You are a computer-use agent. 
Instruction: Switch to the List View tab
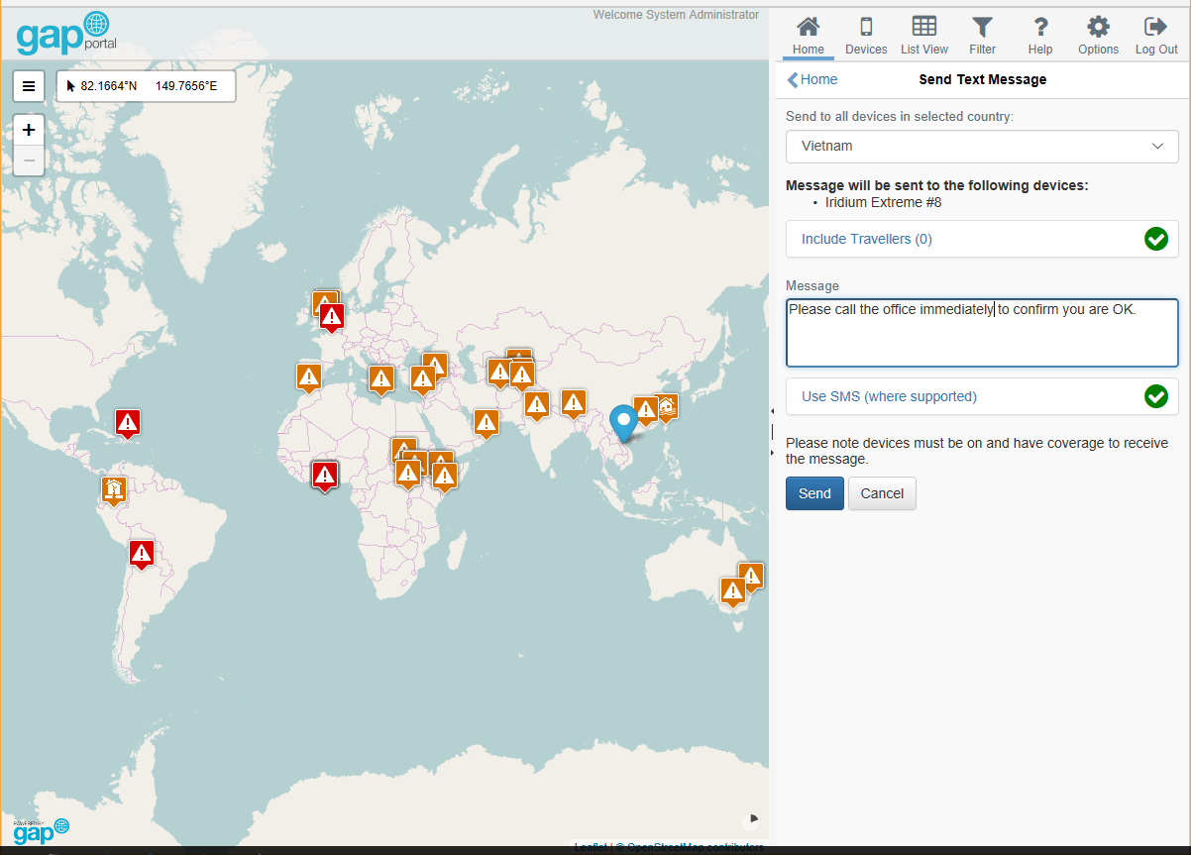pyautogui.click(x=924, y=36)
